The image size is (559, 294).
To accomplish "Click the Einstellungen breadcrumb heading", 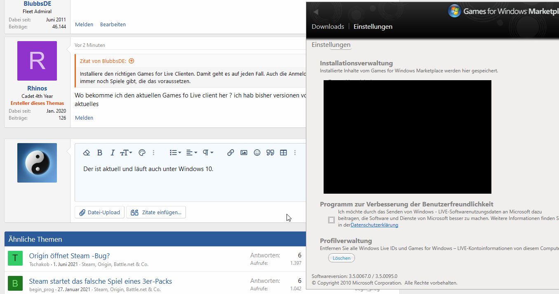I will (x=331, y=45).
